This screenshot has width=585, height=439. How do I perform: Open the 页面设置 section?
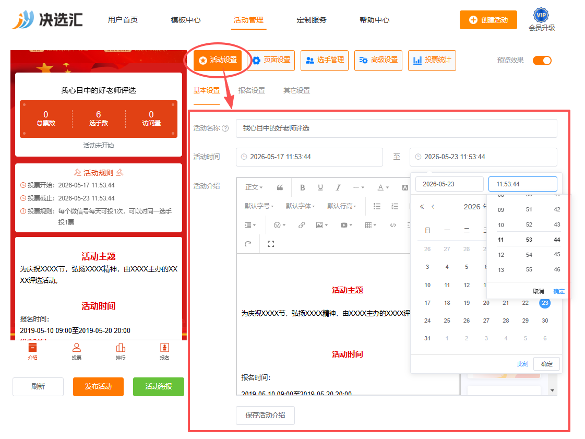click(x=271, y=60)
